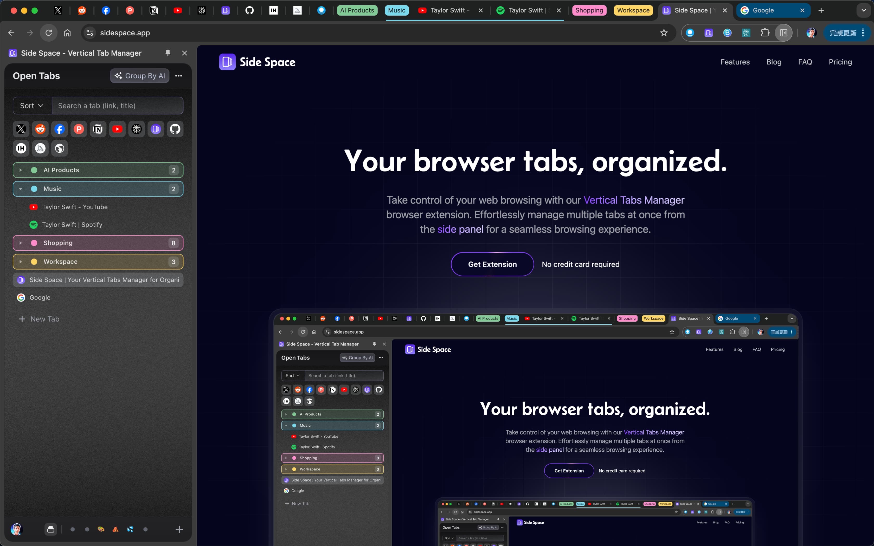Viewport: 874px width, 546px height.
Task: Toggle the Shopping tab group chip in tab strip
Action: click(x=589, y=10)
